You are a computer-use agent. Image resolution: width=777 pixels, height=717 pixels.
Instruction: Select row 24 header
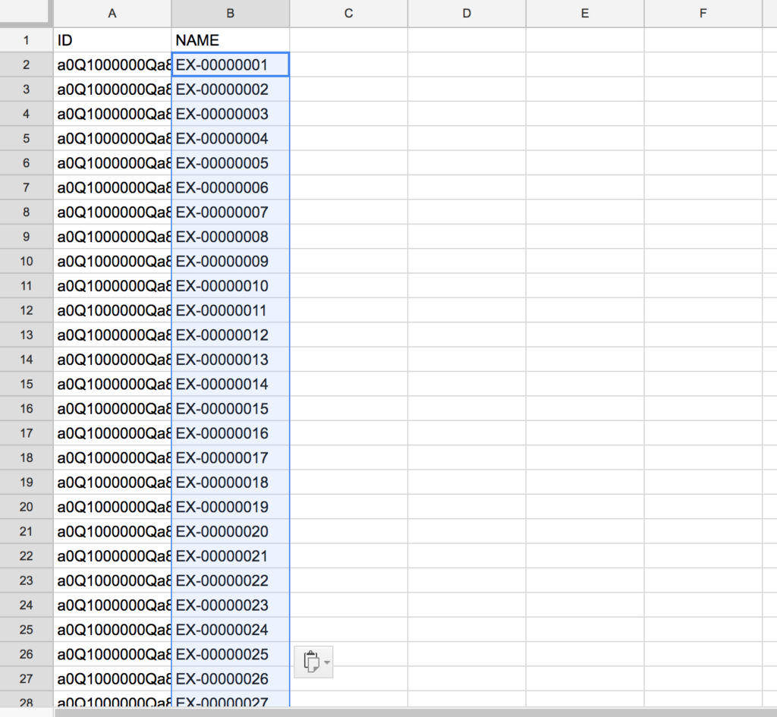[x=27, y=605]
